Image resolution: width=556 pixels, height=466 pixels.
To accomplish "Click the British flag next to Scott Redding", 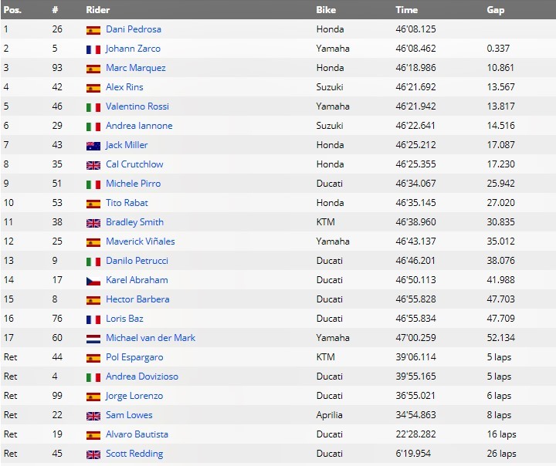I will pos(93,454).
